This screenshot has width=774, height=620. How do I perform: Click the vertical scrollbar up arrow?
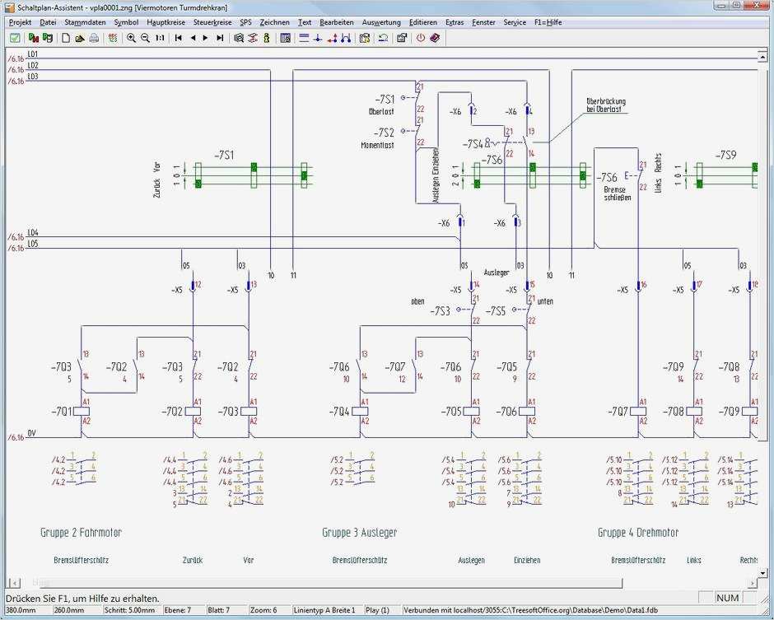click(763, 58)
